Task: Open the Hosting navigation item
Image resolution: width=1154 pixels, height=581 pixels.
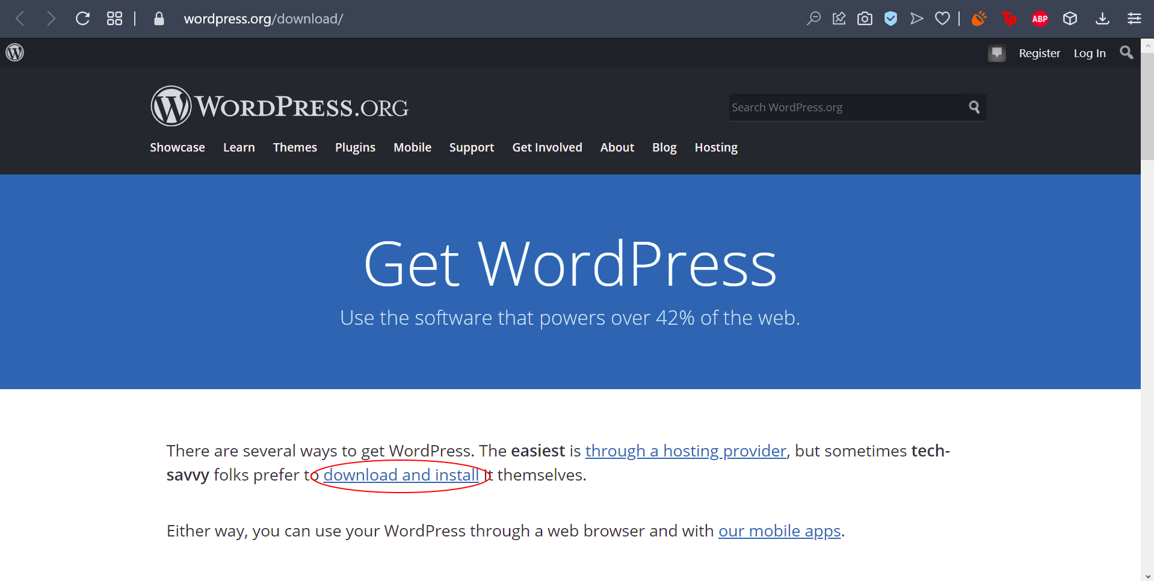Action: click(715, 147)
